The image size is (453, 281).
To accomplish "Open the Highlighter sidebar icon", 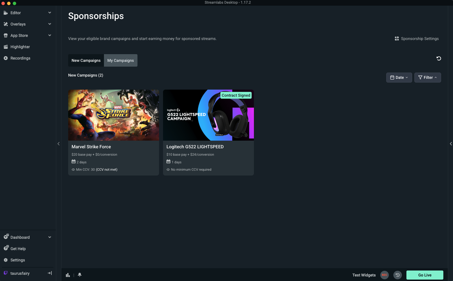I will pyautogui.click(x=6, y=47).
